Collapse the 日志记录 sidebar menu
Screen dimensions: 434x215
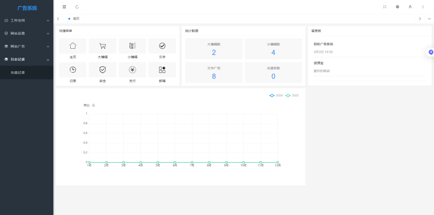coord(27,60)
